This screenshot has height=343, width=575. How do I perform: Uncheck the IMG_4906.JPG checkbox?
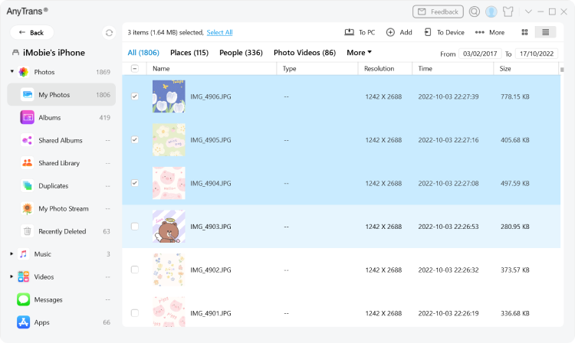(x=135, y=96)
